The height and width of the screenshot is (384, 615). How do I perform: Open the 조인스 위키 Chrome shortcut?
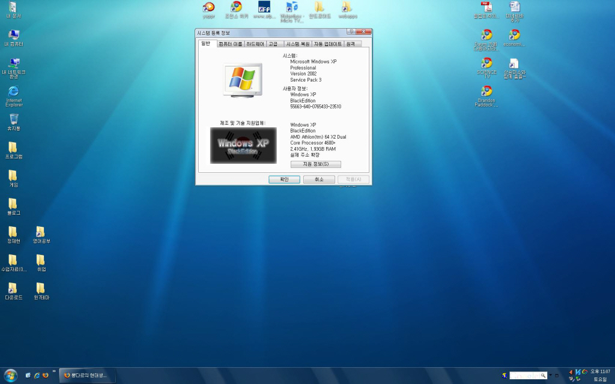(237, 10)
